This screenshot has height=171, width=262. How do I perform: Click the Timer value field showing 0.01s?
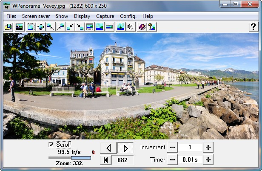coord(190,160)
